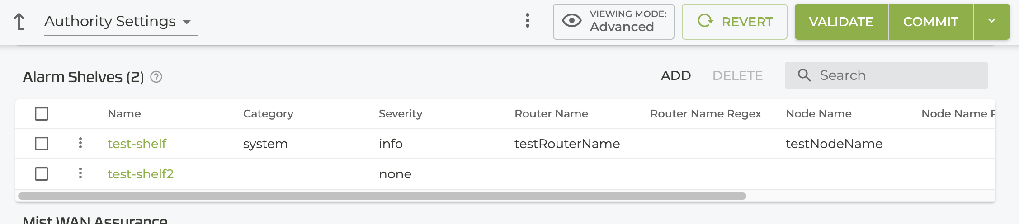Expand the Commit options dropdown arrow

tap(991, 21)
